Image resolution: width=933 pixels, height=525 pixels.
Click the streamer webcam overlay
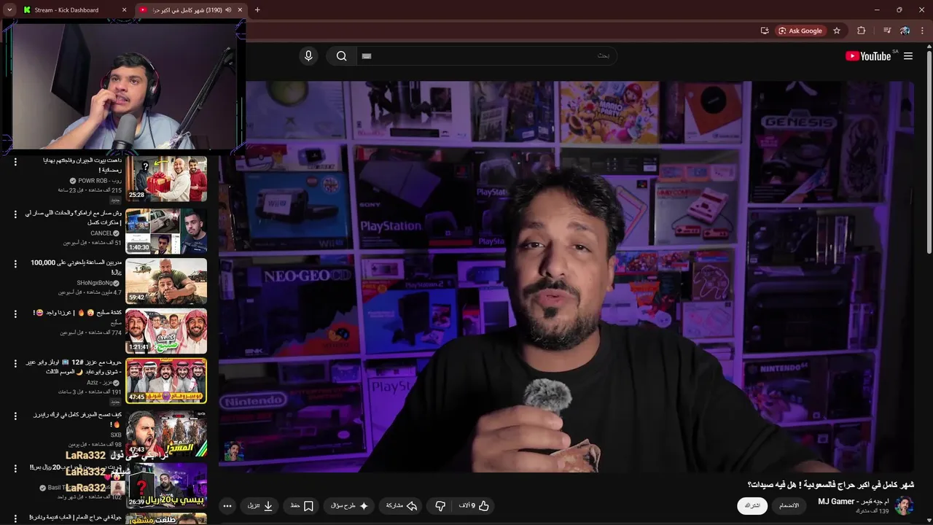[122, 86]
